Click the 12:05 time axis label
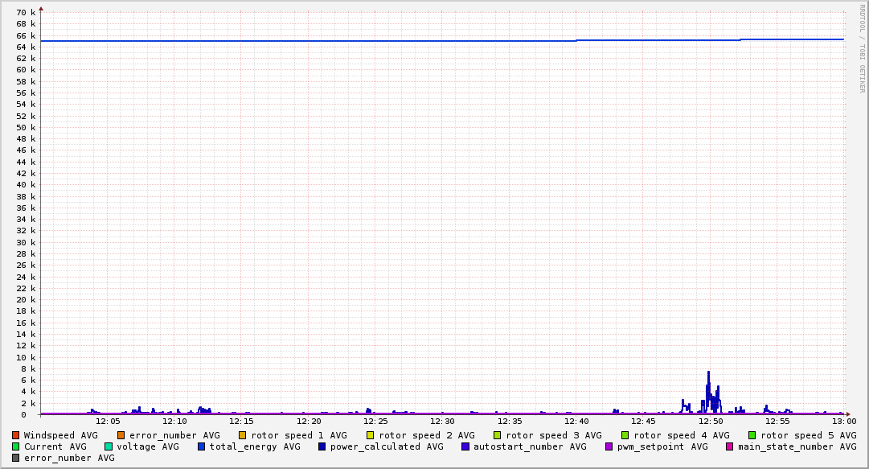Screen dimensions: 869x469 click(108, 421)
